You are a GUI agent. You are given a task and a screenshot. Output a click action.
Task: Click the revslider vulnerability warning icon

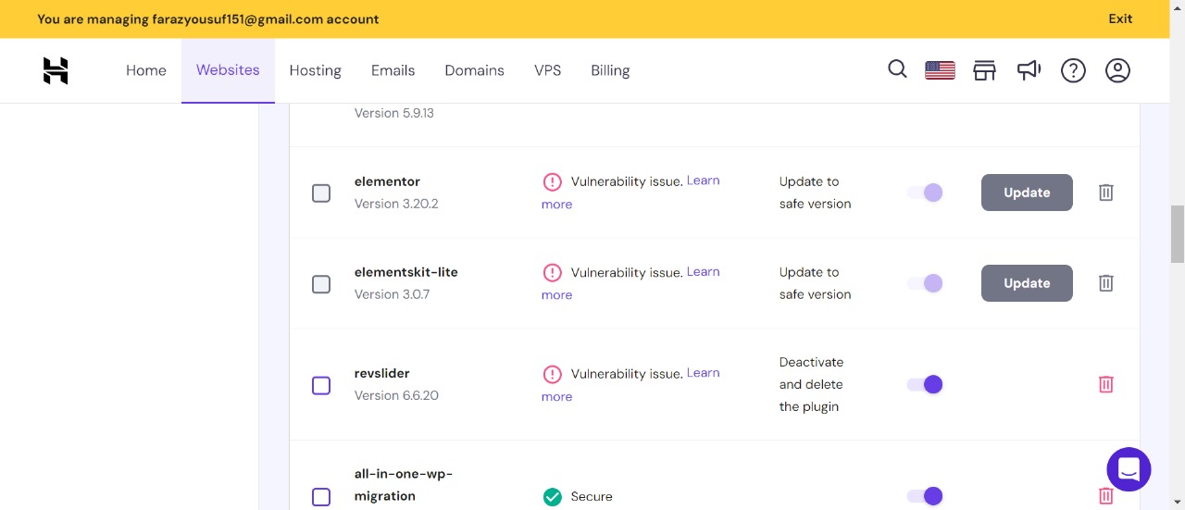coord(552,374)
